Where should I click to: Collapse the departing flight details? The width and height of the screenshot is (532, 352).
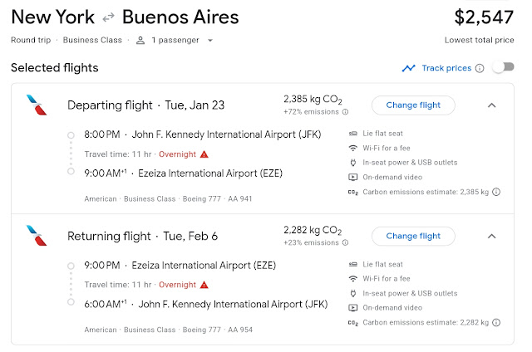point(491,105)
